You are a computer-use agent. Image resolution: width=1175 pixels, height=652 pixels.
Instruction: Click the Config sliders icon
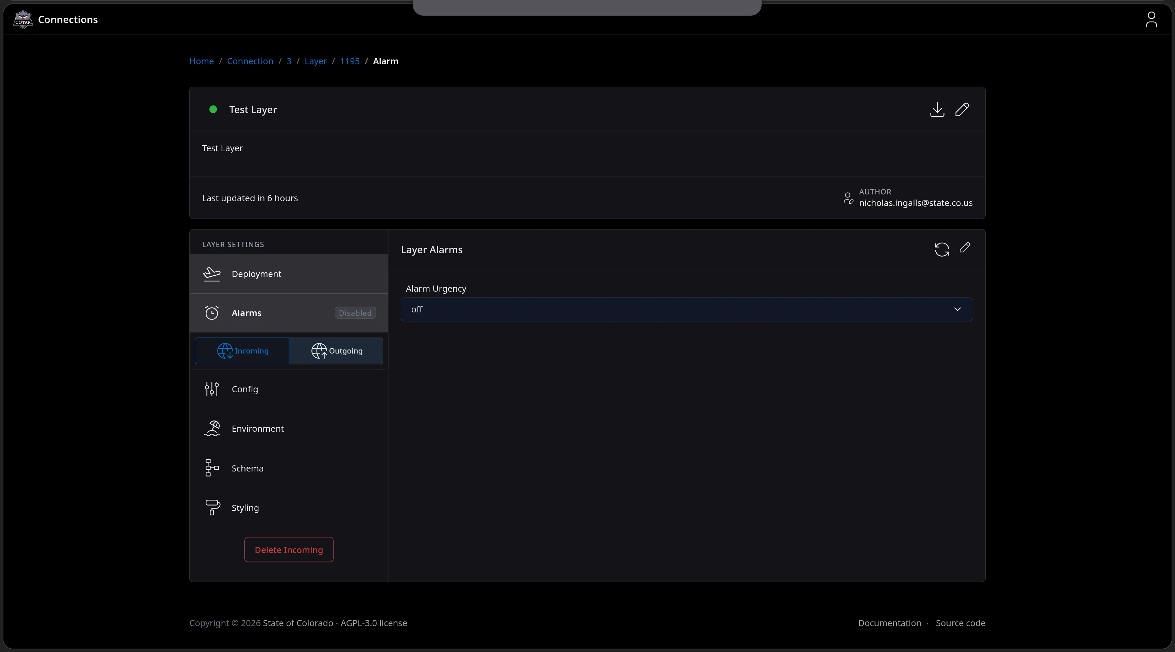pyautogui.click(x=212, y=389)
